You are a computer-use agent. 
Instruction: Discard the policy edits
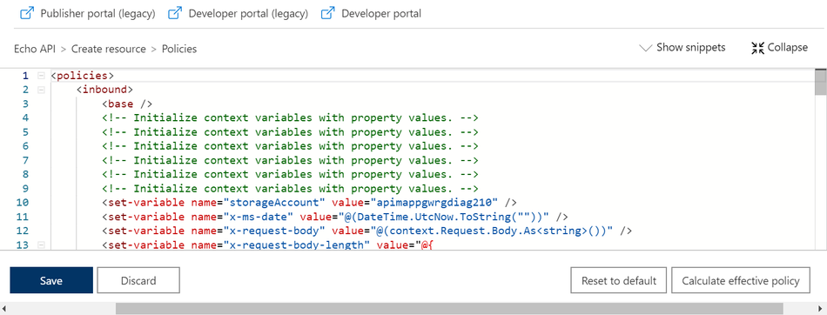[x=138, y=280]
